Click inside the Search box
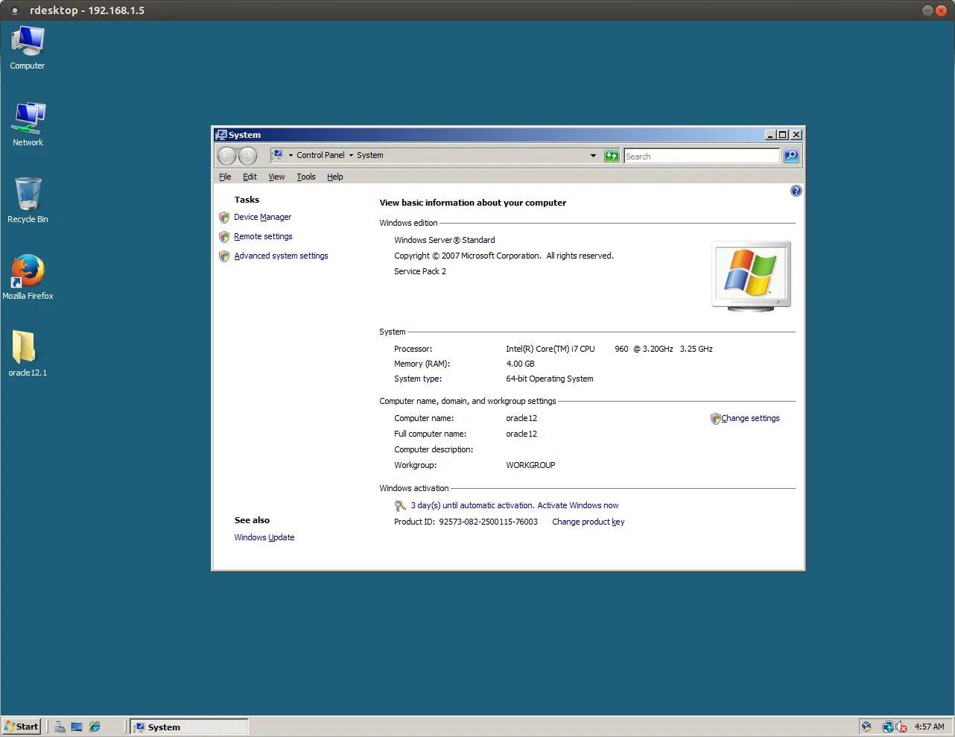 coord(700,156)
